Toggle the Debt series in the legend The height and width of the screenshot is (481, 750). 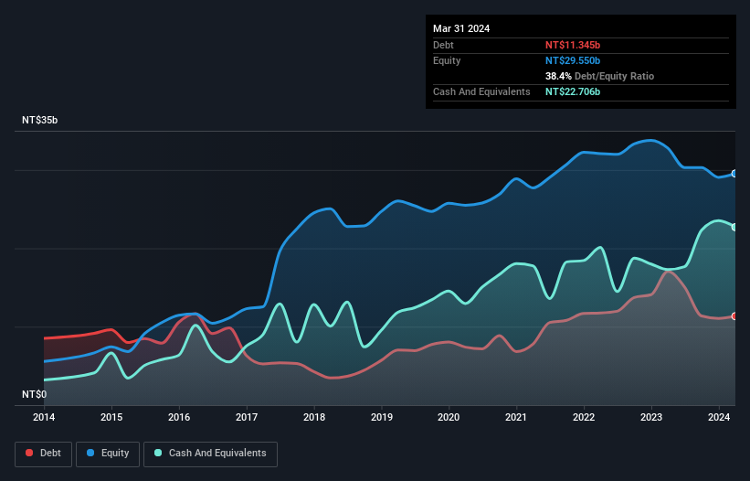click(x=43, y=454)
